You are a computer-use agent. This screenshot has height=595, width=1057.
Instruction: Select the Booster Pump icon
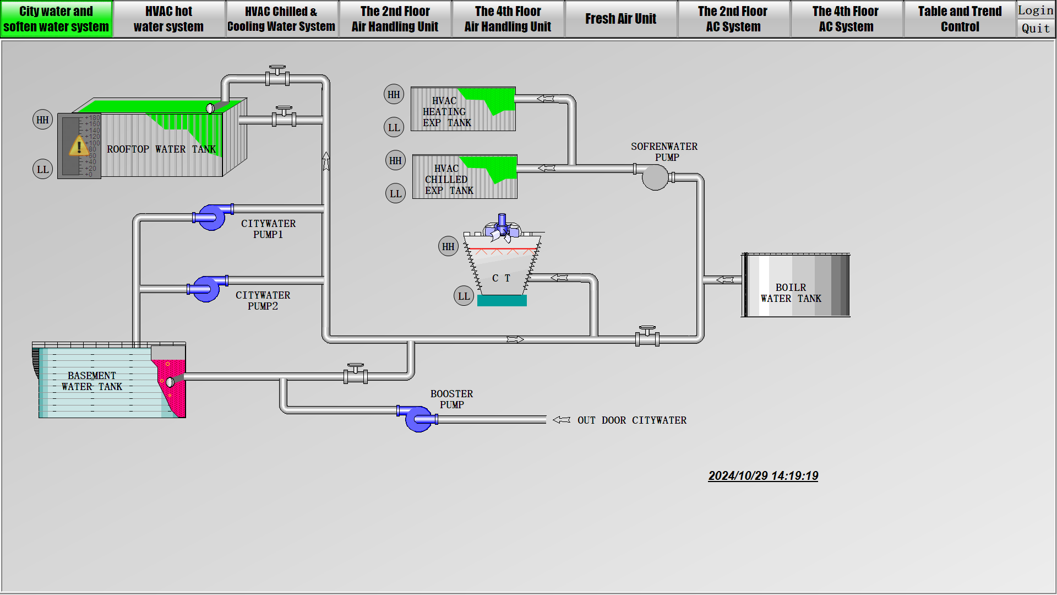418,419
